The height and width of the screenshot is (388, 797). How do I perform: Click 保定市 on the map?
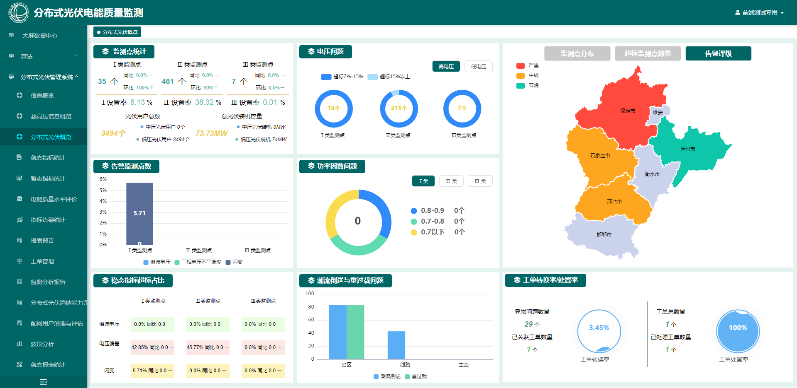[x=628, y=111]
